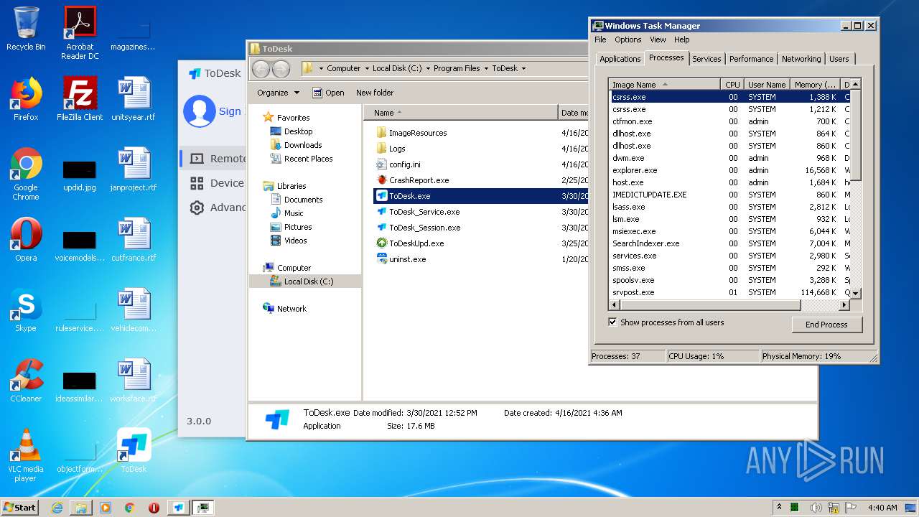The image size is (919, 517).
Task: Click ToDesk user avatar icon
Action: pyautogui.click(x=200, y=111)
